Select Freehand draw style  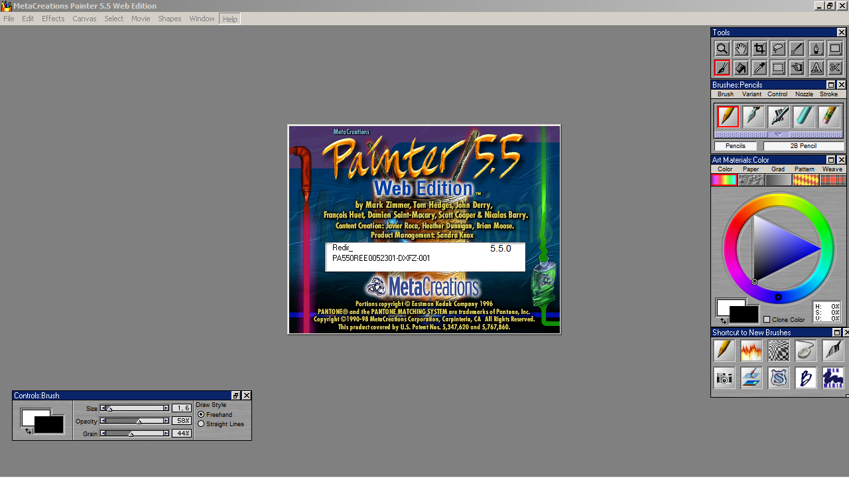(201, 414)
